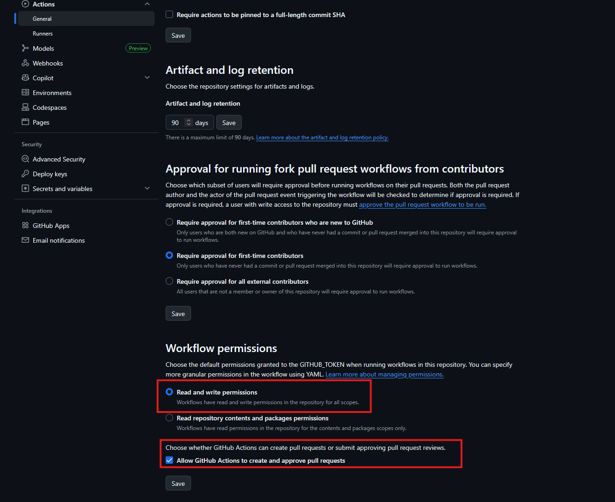Open the artifact and log retention policy link
The height and width of the screenshot is (502, 615).
click(x=322, y=137)
